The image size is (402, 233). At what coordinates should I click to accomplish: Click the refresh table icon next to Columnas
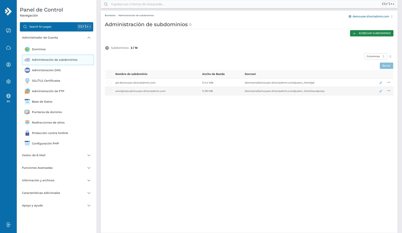tap(390, 56)
